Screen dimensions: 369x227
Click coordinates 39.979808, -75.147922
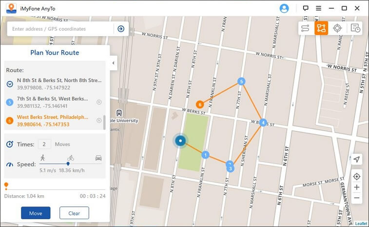pyautogui.click(x=43, y=88)
